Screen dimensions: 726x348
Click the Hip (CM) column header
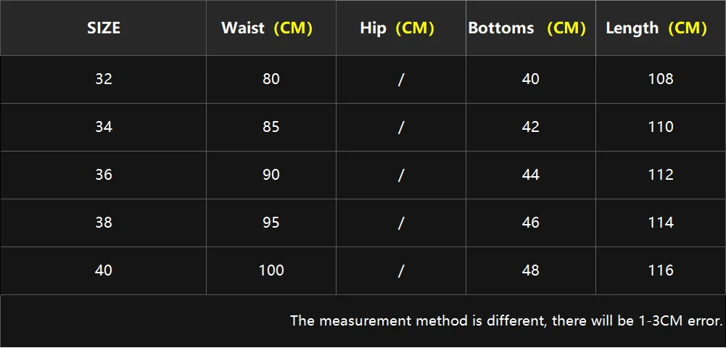coord(401,28)
